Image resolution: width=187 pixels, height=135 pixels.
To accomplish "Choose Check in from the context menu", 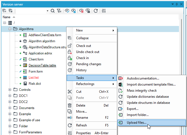I will (x=92, y=58).
